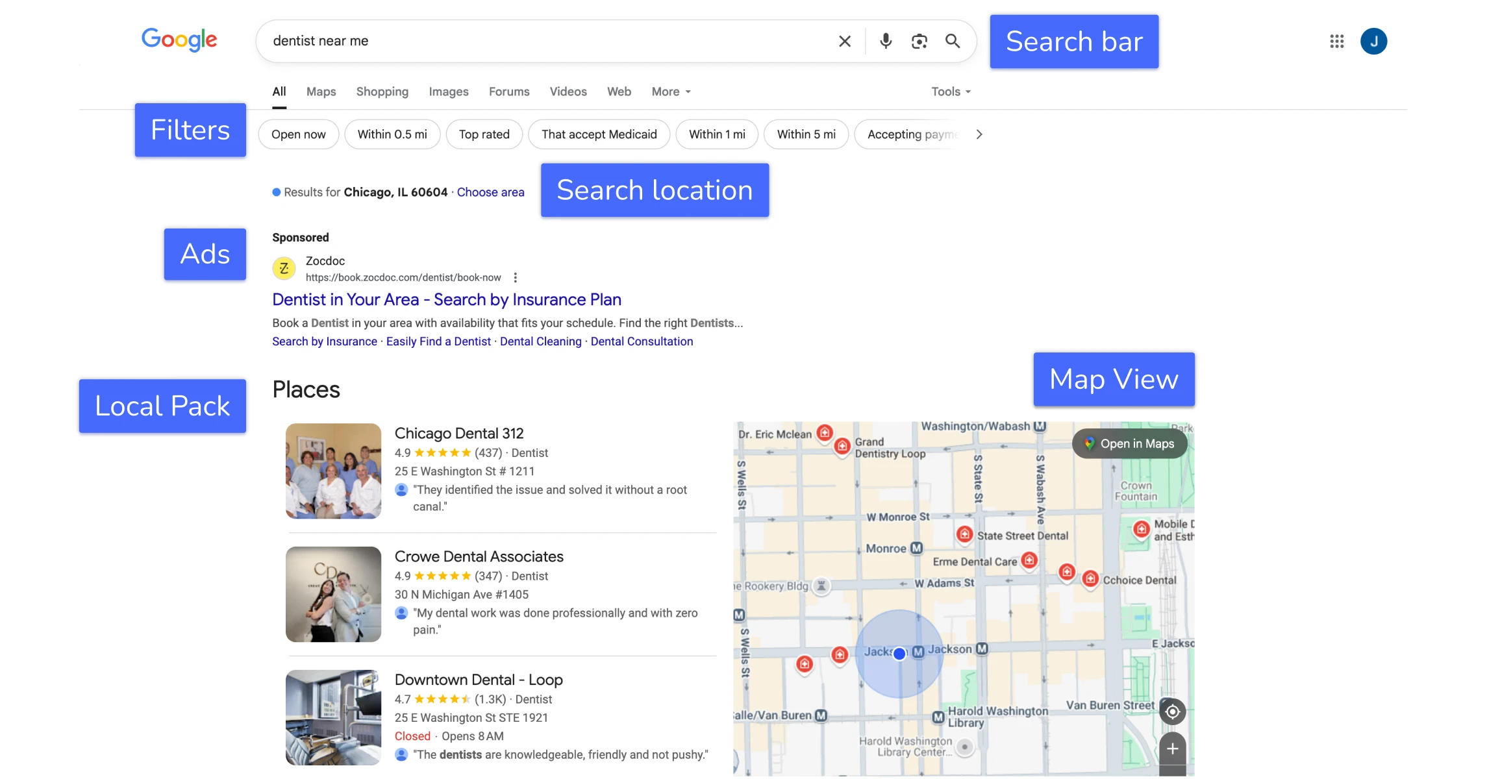1487x779 pixels.
Task: Click the magnifying glass search icon
Action: pos(953,42)
